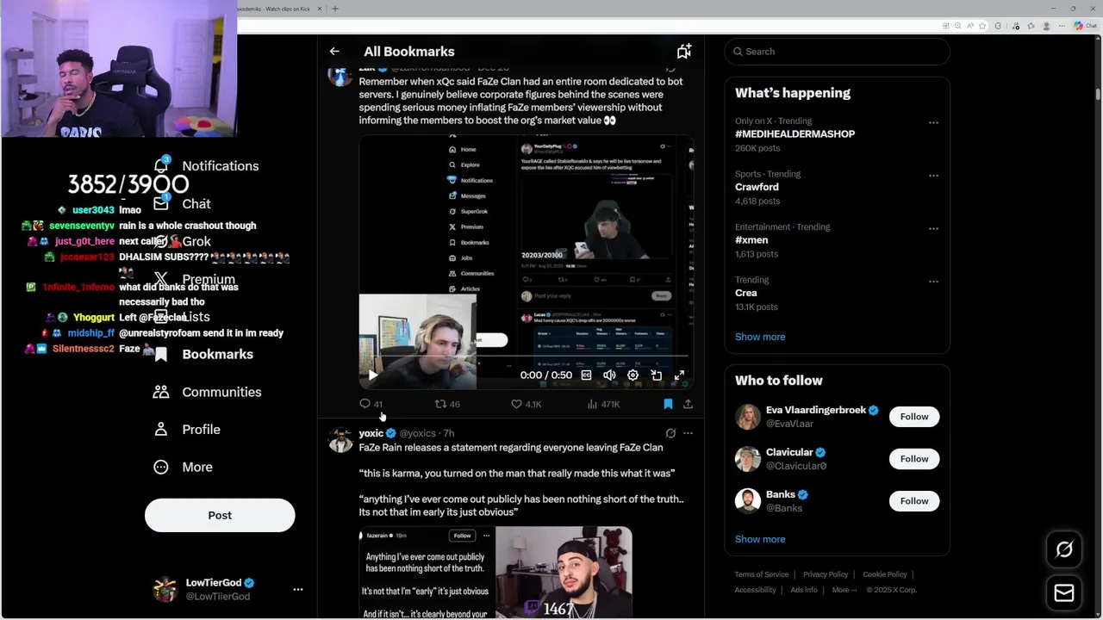Open the Cookie Policy link
This screenshot has width=1103, height=620.
pos(885,574)
